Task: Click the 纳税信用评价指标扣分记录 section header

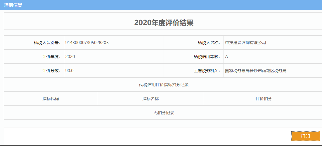Action: 164,85
